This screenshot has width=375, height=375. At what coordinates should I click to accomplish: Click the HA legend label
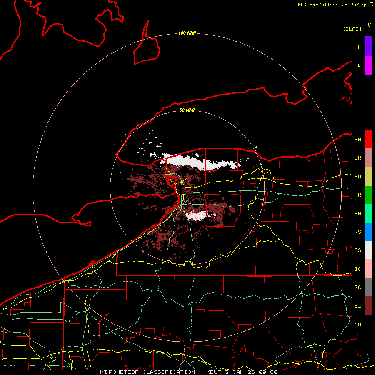click(x=357, y=140)
